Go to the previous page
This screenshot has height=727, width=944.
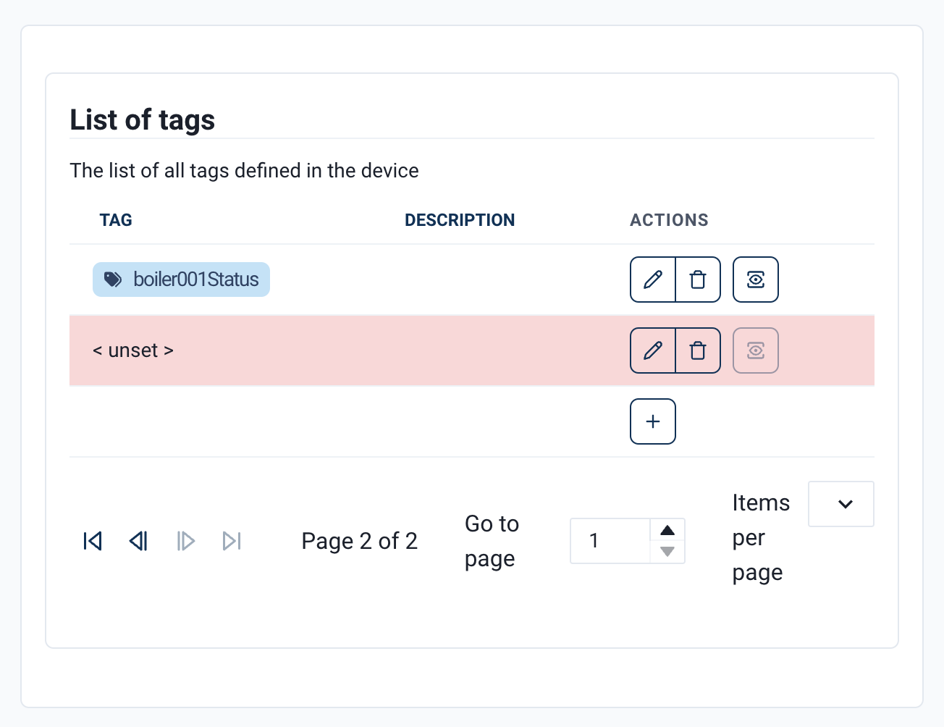tap(139, 541)
